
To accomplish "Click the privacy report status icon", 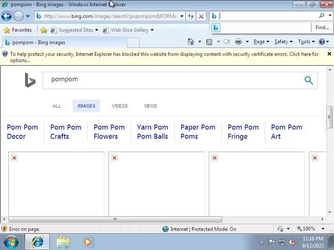I will pyautogui.click(x=280, y=229).
